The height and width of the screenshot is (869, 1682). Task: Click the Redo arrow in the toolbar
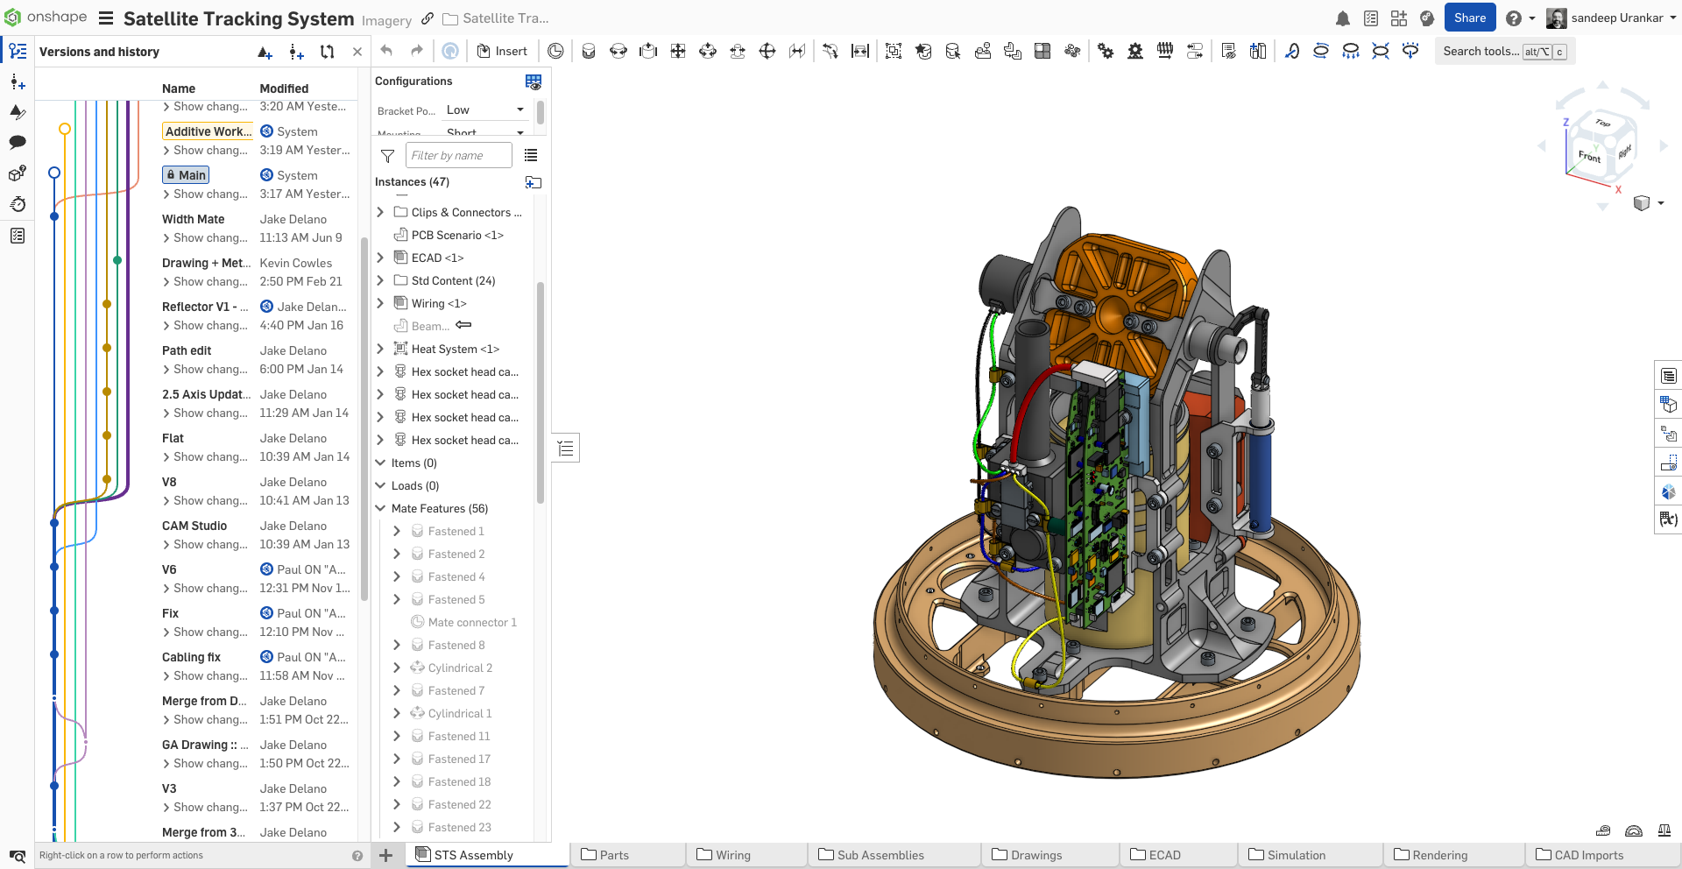tap(417, 51)
